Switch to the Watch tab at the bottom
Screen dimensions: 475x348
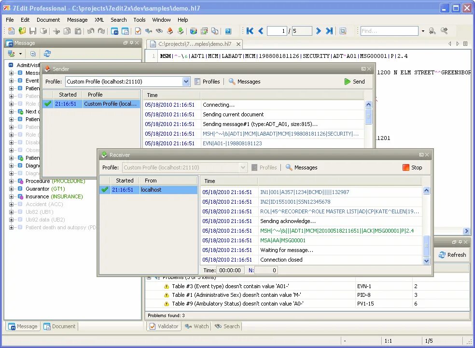point(197,326)
